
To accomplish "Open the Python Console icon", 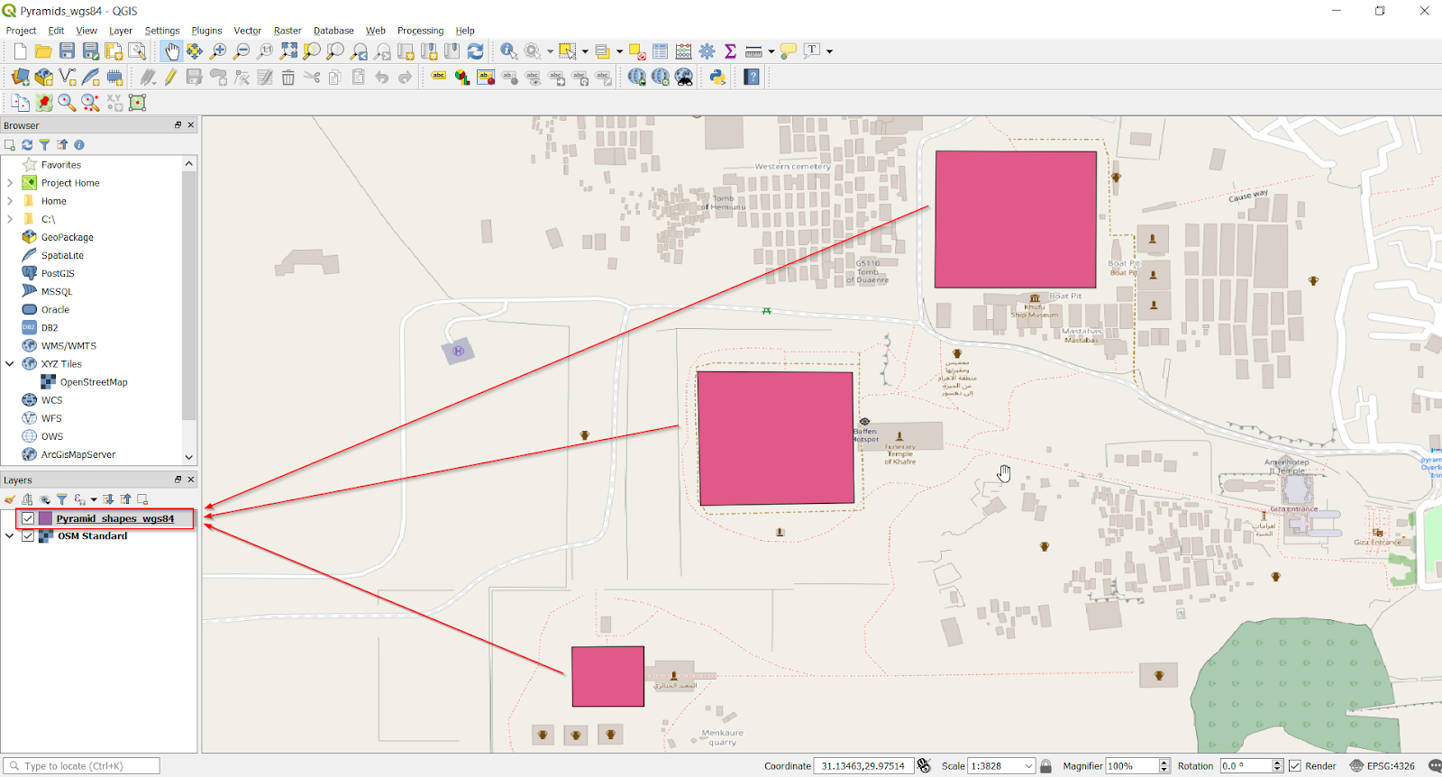I will click(717, 77).
